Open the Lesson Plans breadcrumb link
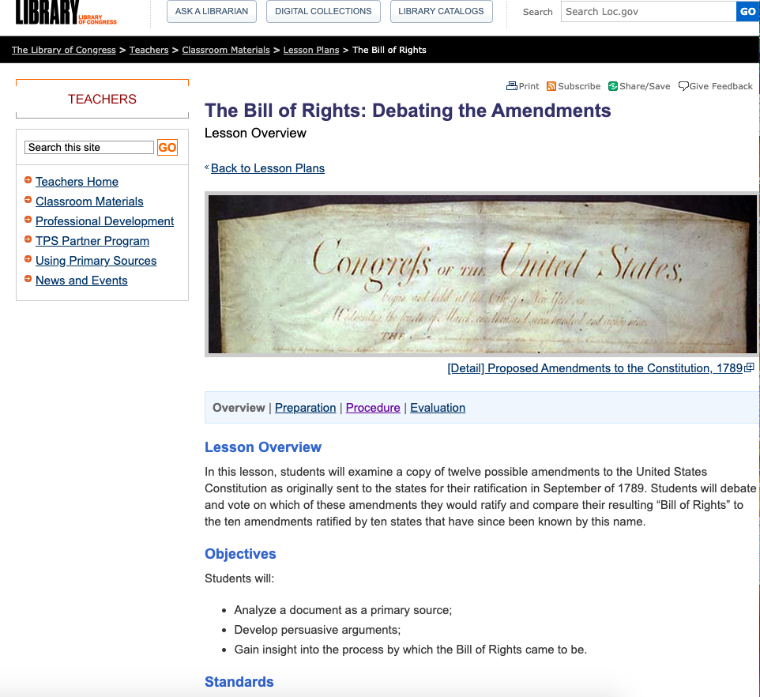The height and width of the screenshot is (697, 760). 311,50
